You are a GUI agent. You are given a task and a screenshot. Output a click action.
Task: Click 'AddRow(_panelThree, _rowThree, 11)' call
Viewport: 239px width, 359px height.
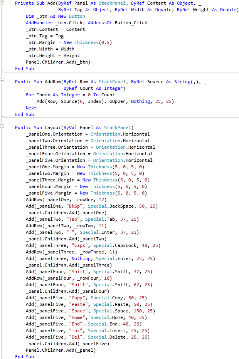pos(71,252)
